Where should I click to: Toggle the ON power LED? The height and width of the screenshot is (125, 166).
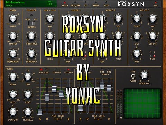[156, 2]
